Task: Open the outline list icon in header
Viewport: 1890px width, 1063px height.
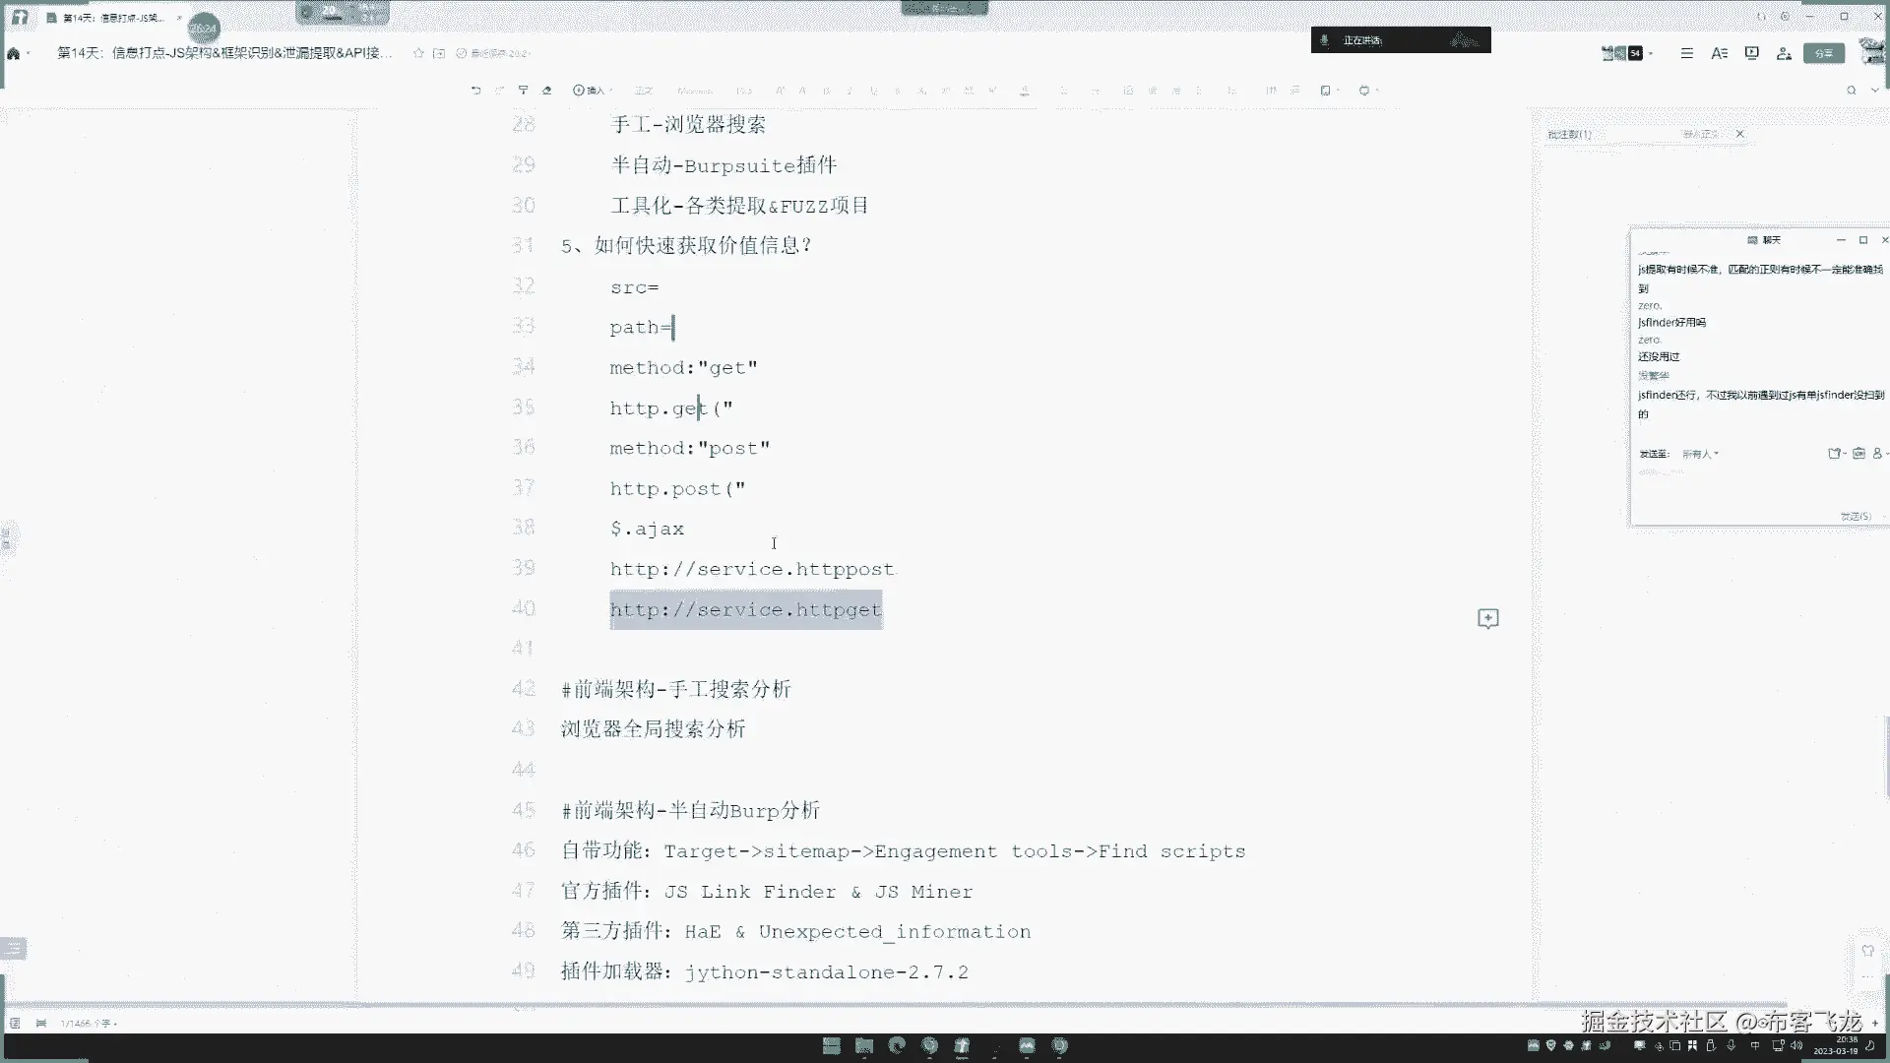Action: pyautogui.click(x=1686, y=53)
